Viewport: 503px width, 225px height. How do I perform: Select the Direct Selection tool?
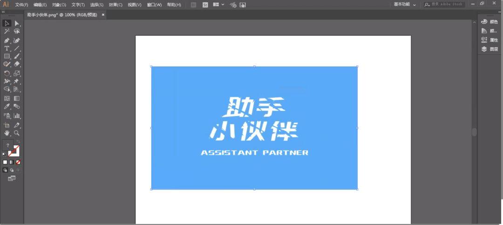pos(17,23)
